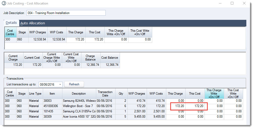Maximize the Job Costing window
Viewport: 254px width, 129px height.
pos(232,3)
